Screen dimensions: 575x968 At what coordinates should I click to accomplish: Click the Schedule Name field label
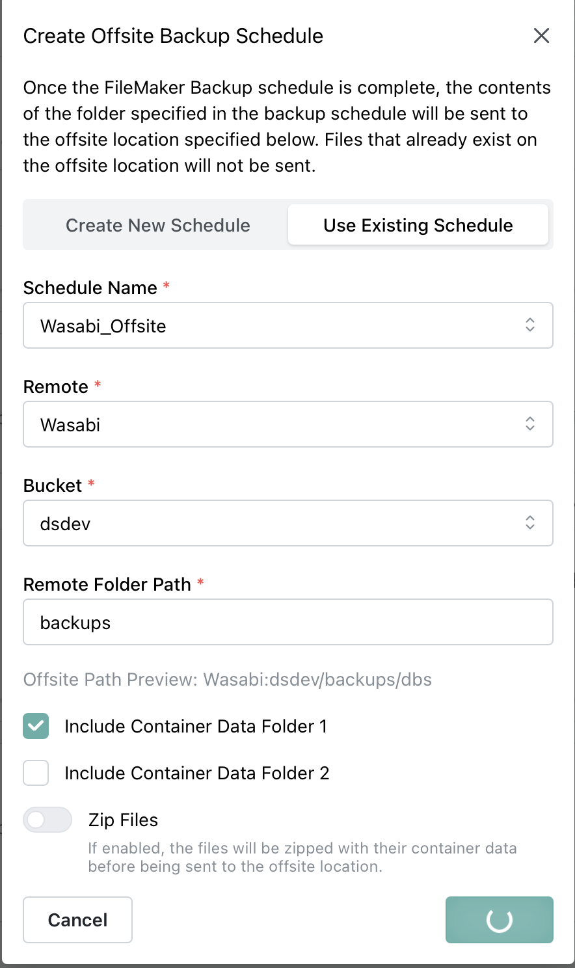click(x=90, y=288)
